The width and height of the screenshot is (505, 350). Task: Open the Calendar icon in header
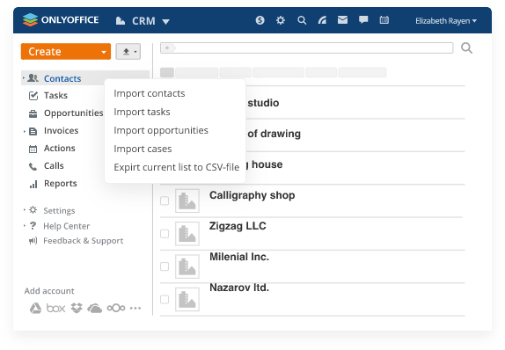coord(384,20)
